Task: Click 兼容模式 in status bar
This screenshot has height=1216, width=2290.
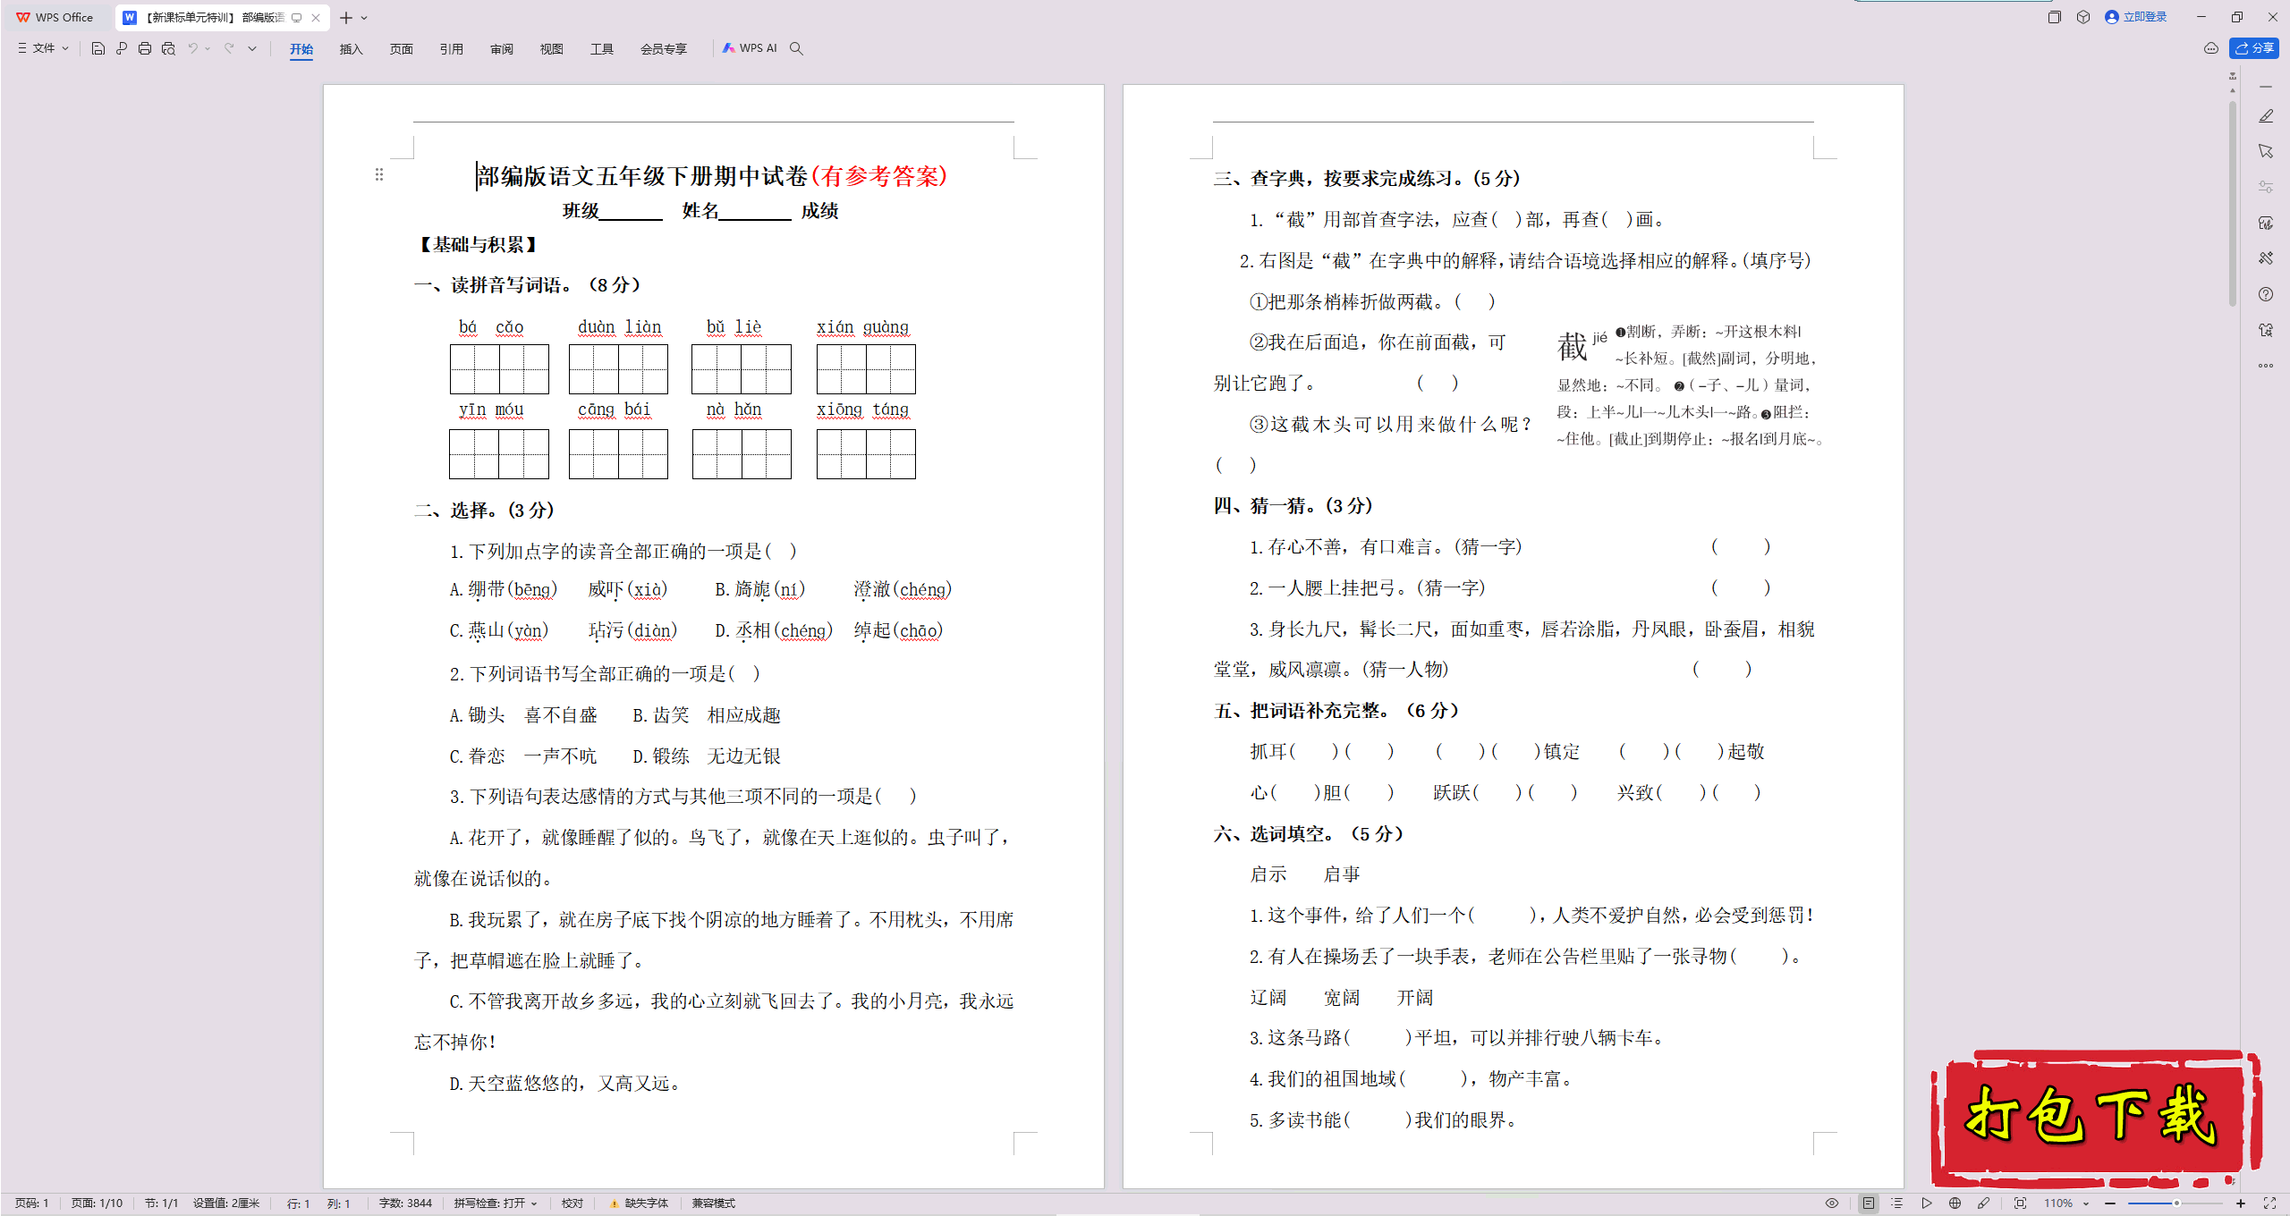Action: tap(714, 1203)
